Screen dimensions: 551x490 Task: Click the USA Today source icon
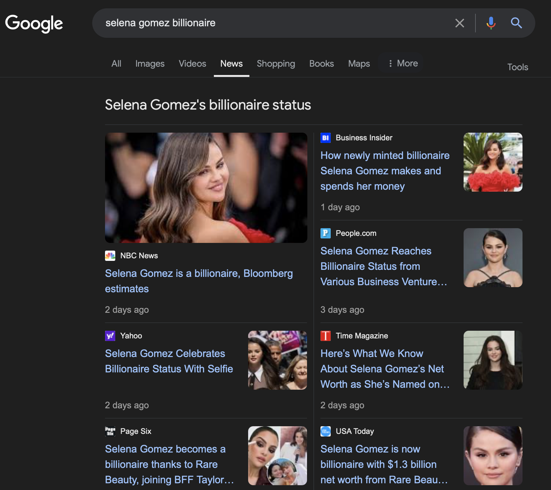click(326, 431)
